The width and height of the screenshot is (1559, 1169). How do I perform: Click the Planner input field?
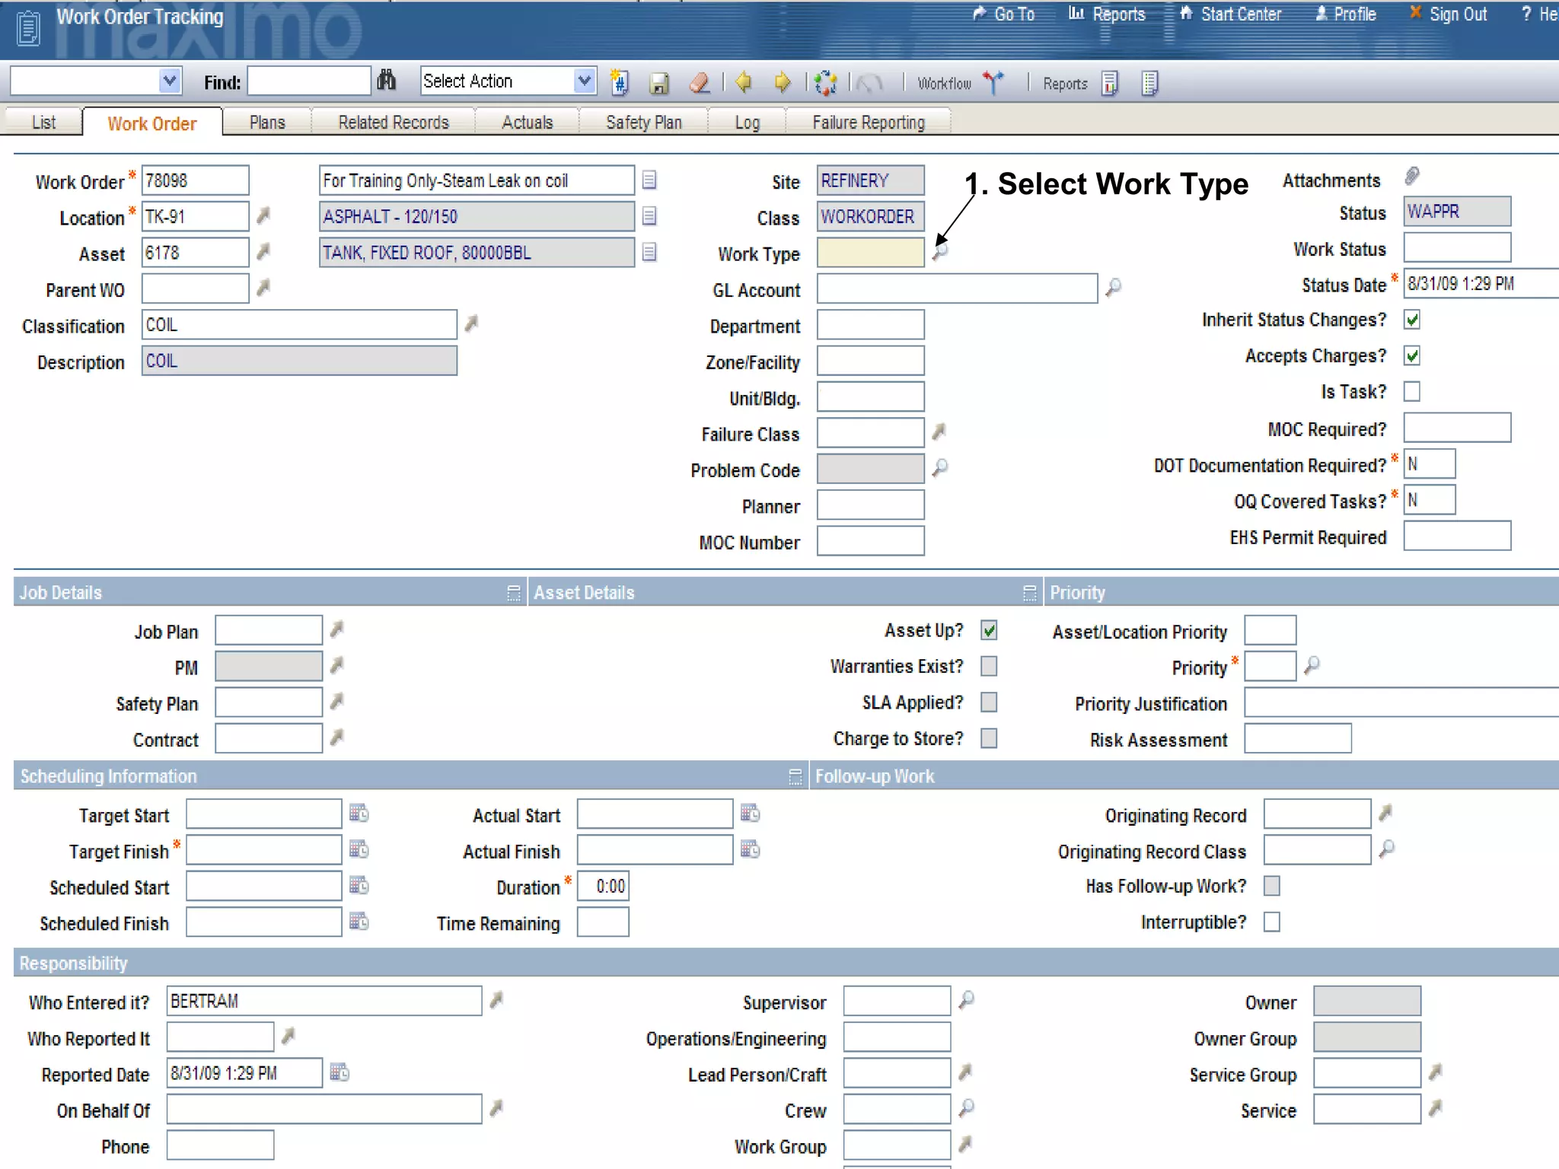pyautogui.click(x=871, y=505)
